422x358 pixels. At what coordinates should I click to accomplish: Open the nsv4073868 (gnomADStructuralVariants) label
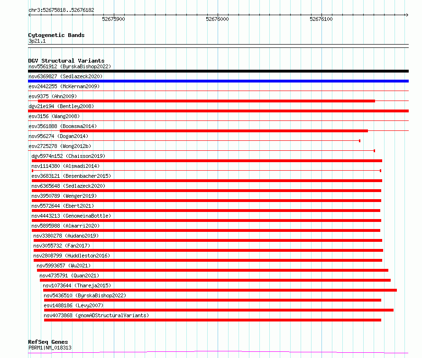96,315
